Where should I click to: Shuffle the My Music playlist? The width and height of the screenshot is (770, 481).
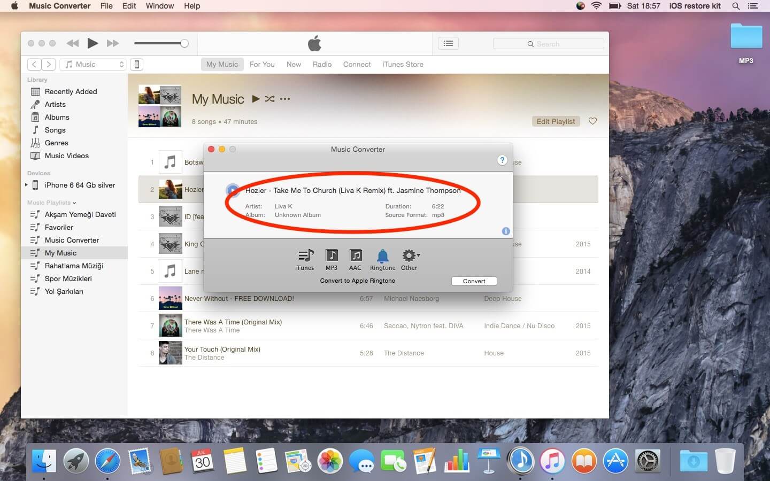click(x=269, y=99)
